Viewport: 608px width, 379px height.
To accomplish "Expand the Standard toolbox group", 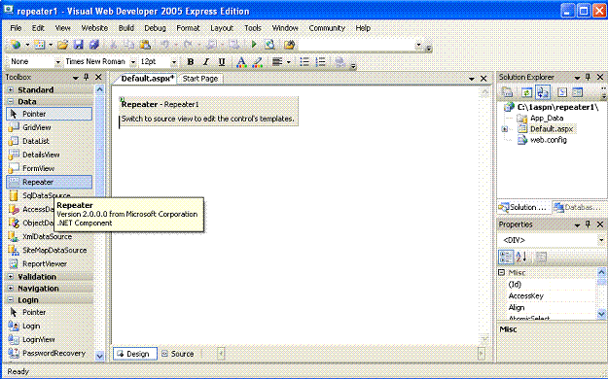I will tap(11, 90).
